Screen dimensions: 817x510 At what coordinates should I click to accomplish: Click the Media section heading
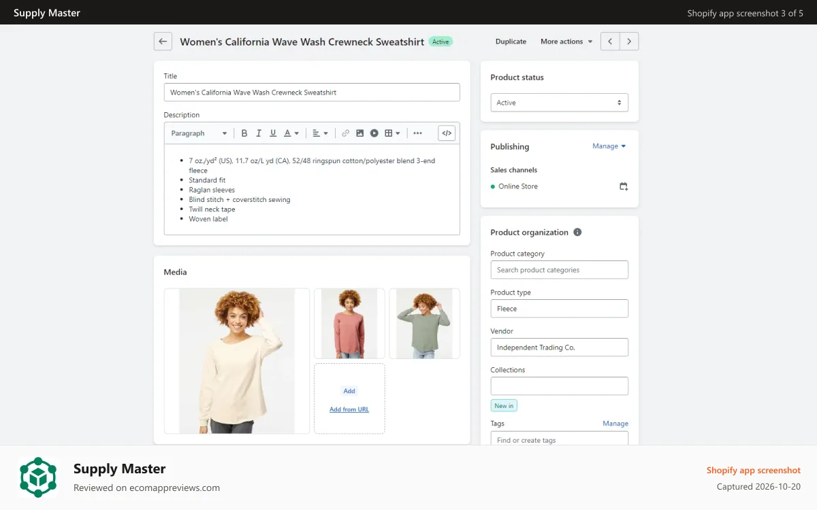click(175, 272)
